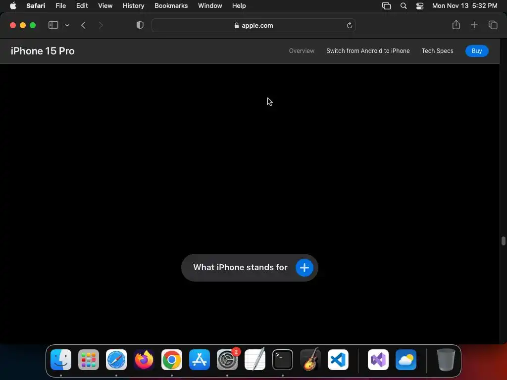Image resolution: width=507 pixels, height=380 pixels.
Task: Focus the apple.com address bar
Action: (x=253, y=25)
